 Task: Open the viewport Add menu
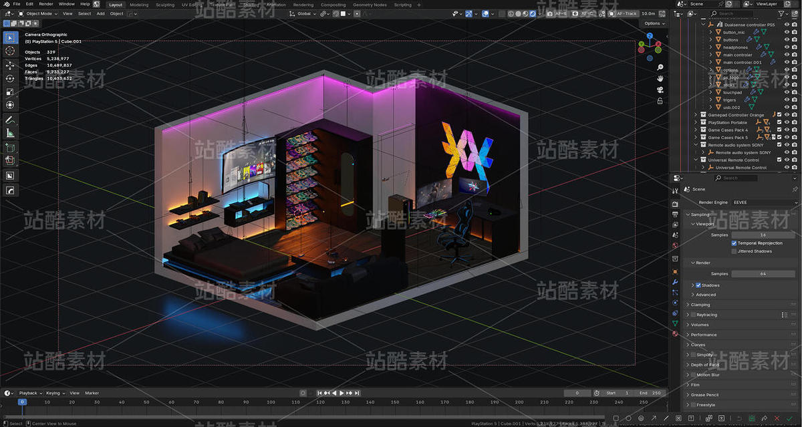point(100,13)
